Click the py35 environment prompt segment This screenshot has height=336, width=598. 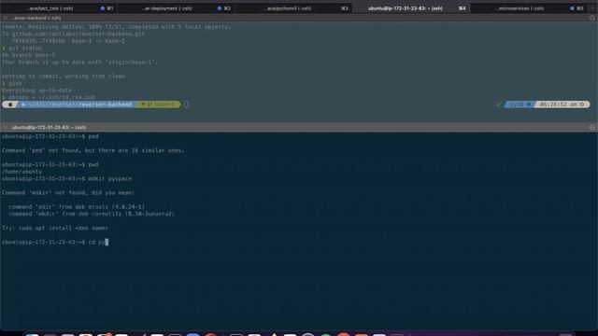519,105
